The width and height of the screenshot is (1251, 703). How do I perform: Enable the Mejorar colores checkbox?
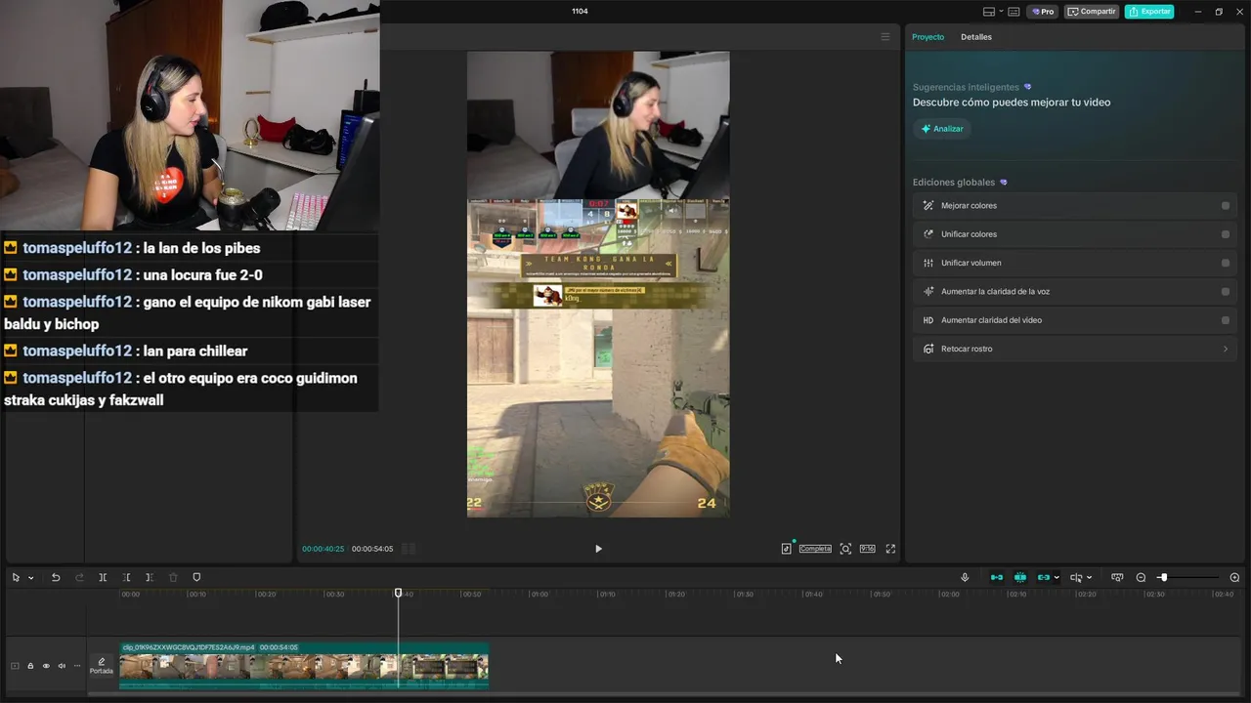coord(1226,206)
